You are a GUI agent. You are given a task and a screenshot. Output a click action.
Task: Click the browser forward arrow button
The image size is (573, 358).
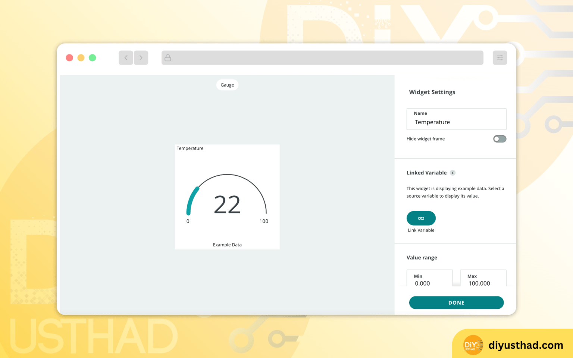[x=141, y=58]
